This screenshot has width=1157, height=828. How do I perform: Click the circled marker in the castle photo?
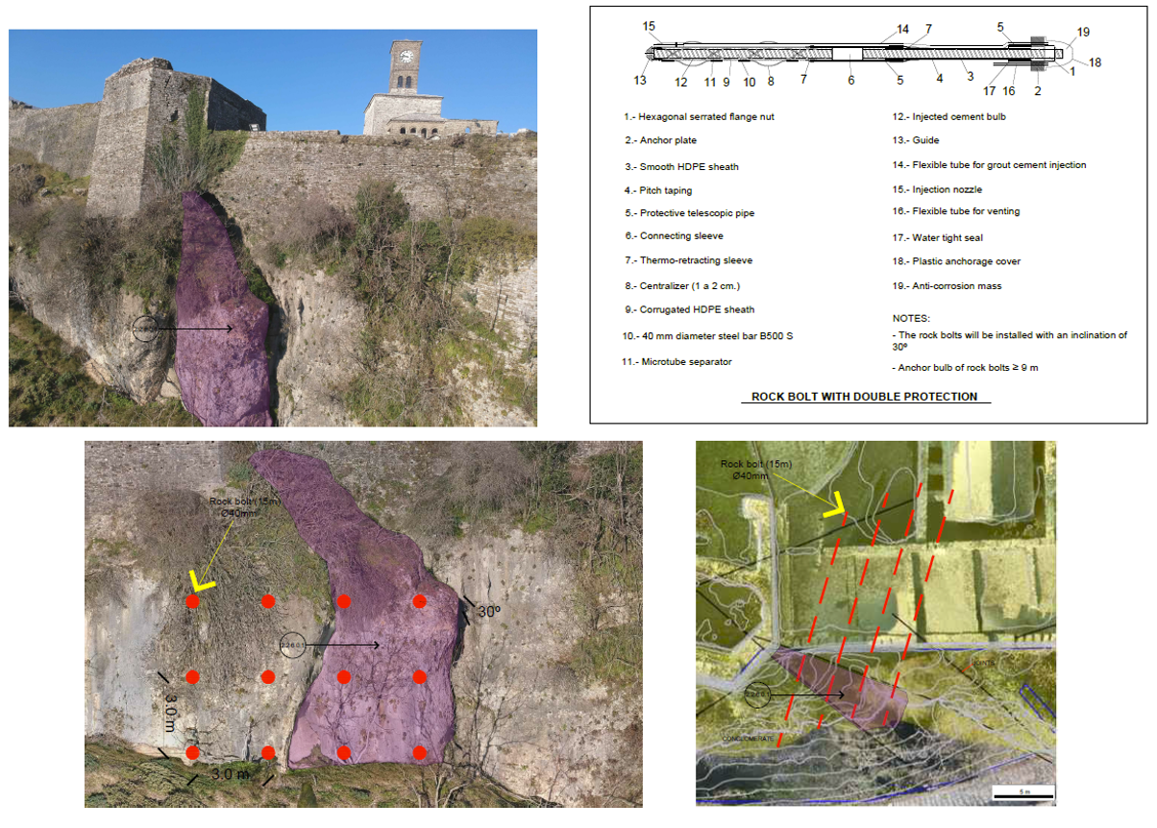click(145, 329)
